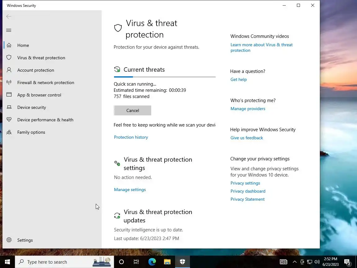Viewport: 357px width, 268px height.
Task: Click the 'Security intelligence is up to date.' text
Action: 148,230
